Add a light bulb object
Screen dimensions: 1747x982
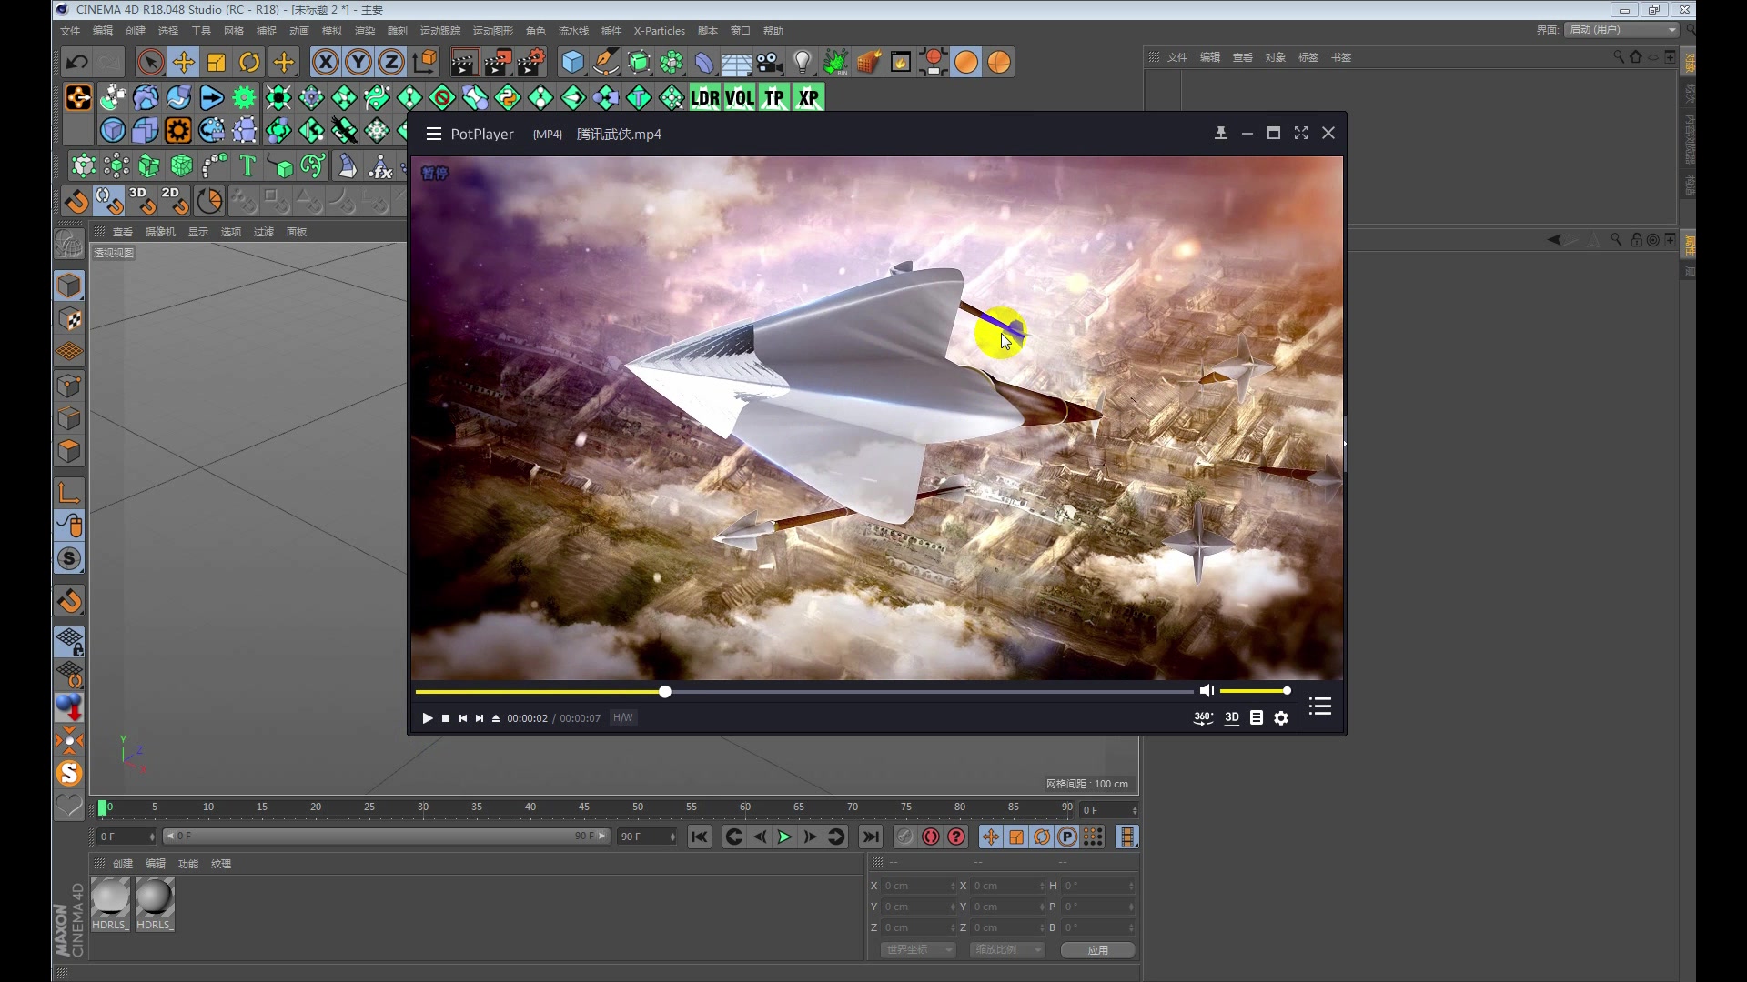click(x=803, y=63)
